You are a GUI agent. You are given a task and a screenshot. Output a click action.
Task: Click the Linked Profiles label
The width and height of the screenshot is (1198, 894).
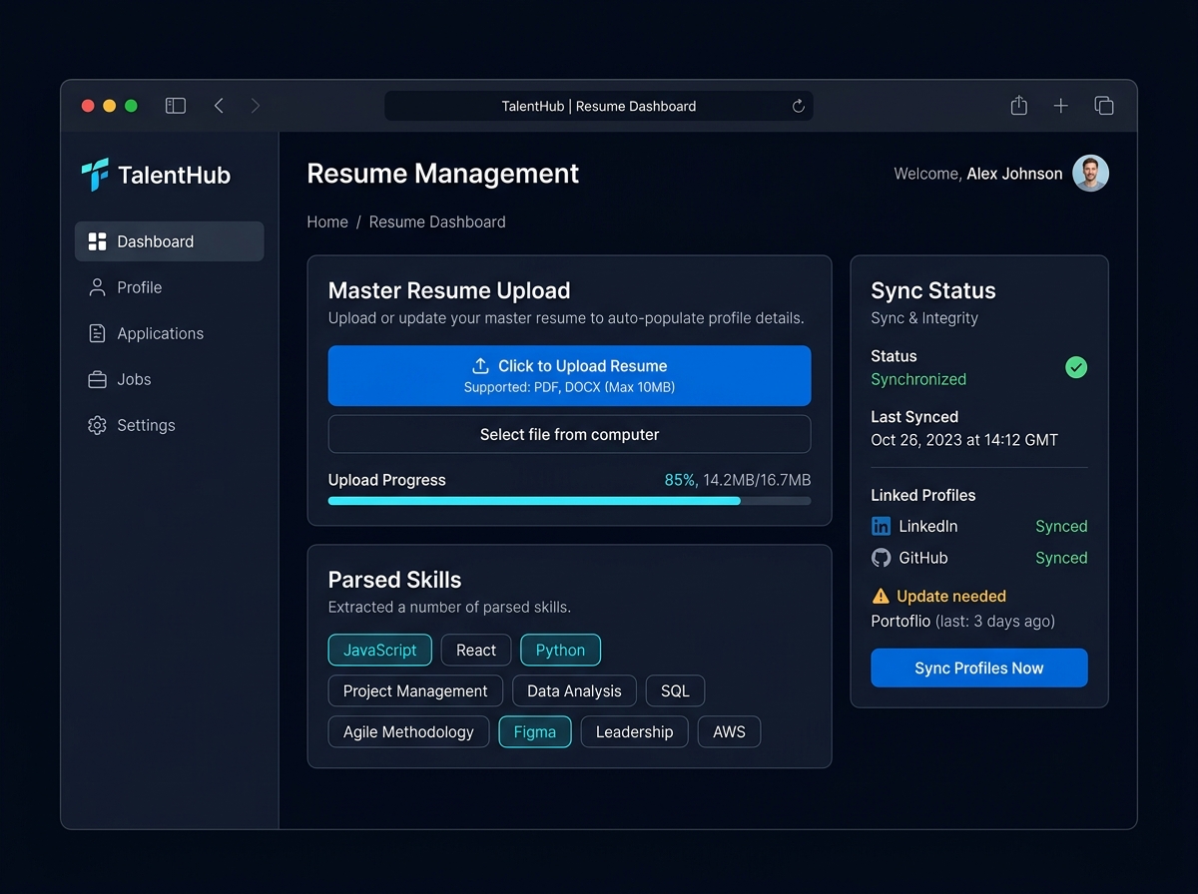[x=923, y=495]
